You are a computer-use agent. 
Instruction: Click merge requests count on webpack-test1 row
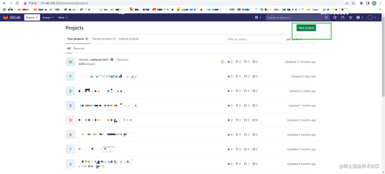pos(246,62)
